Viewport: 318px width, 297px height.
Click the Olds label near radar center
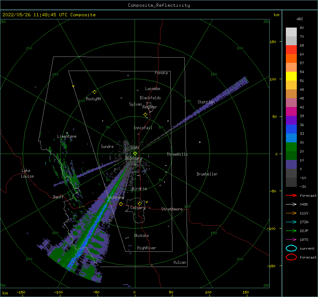click(135, 147)
